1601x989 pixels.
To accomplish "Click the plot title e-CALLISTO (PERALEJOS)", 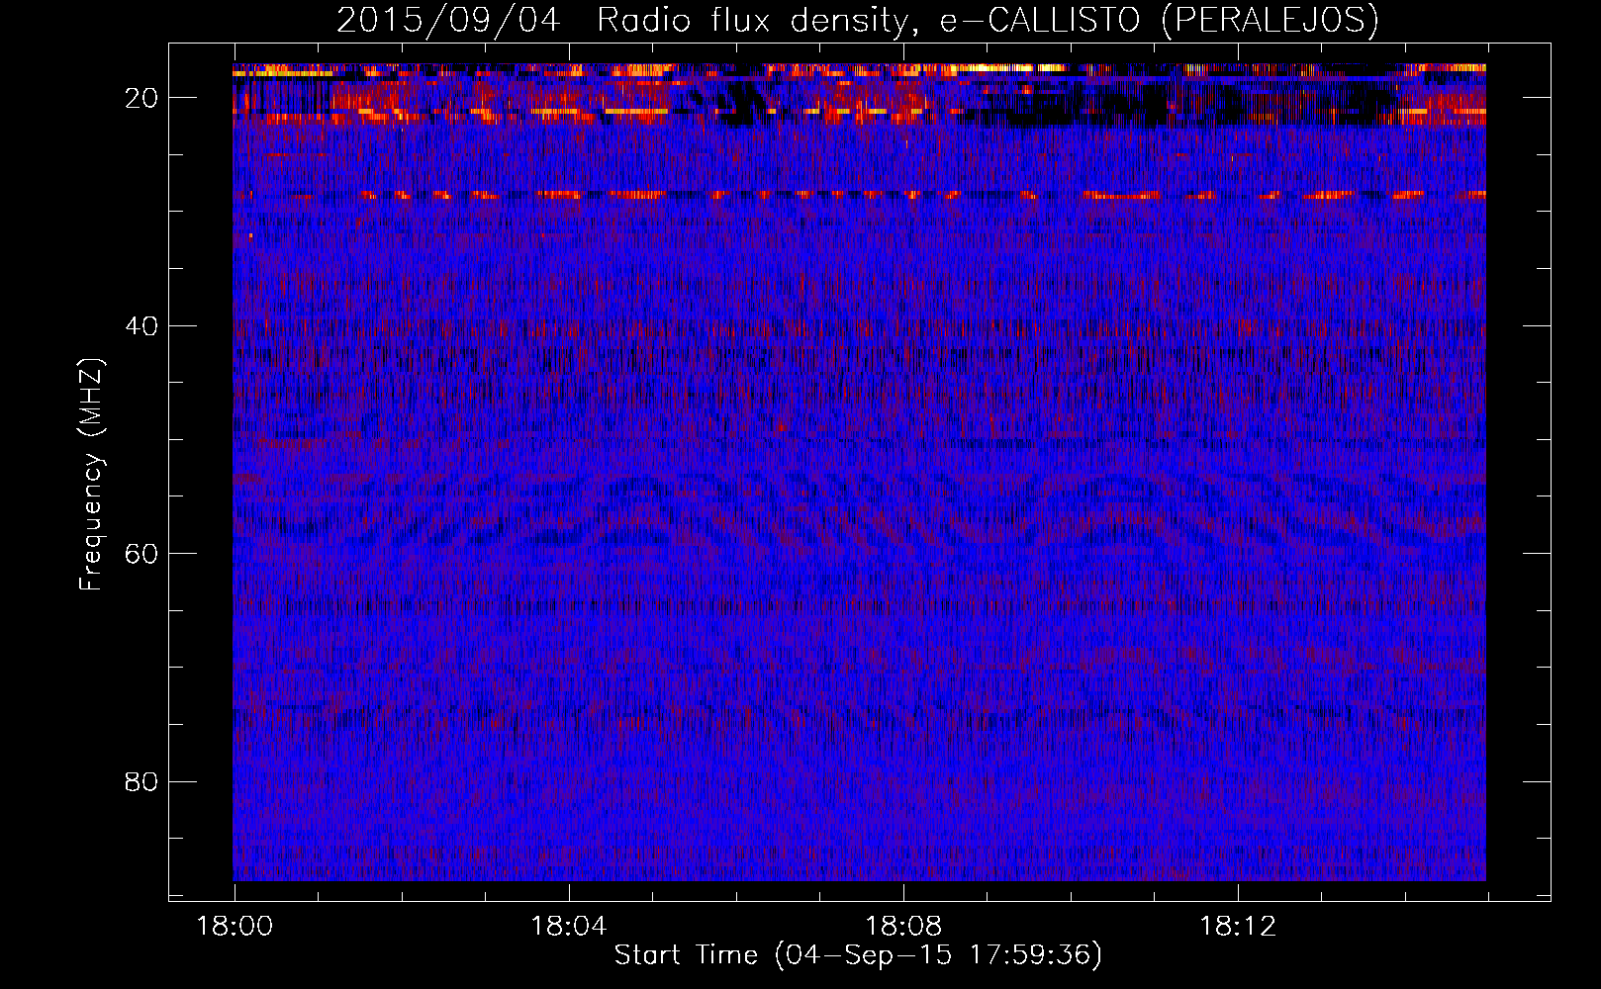I will [1159, 21].
